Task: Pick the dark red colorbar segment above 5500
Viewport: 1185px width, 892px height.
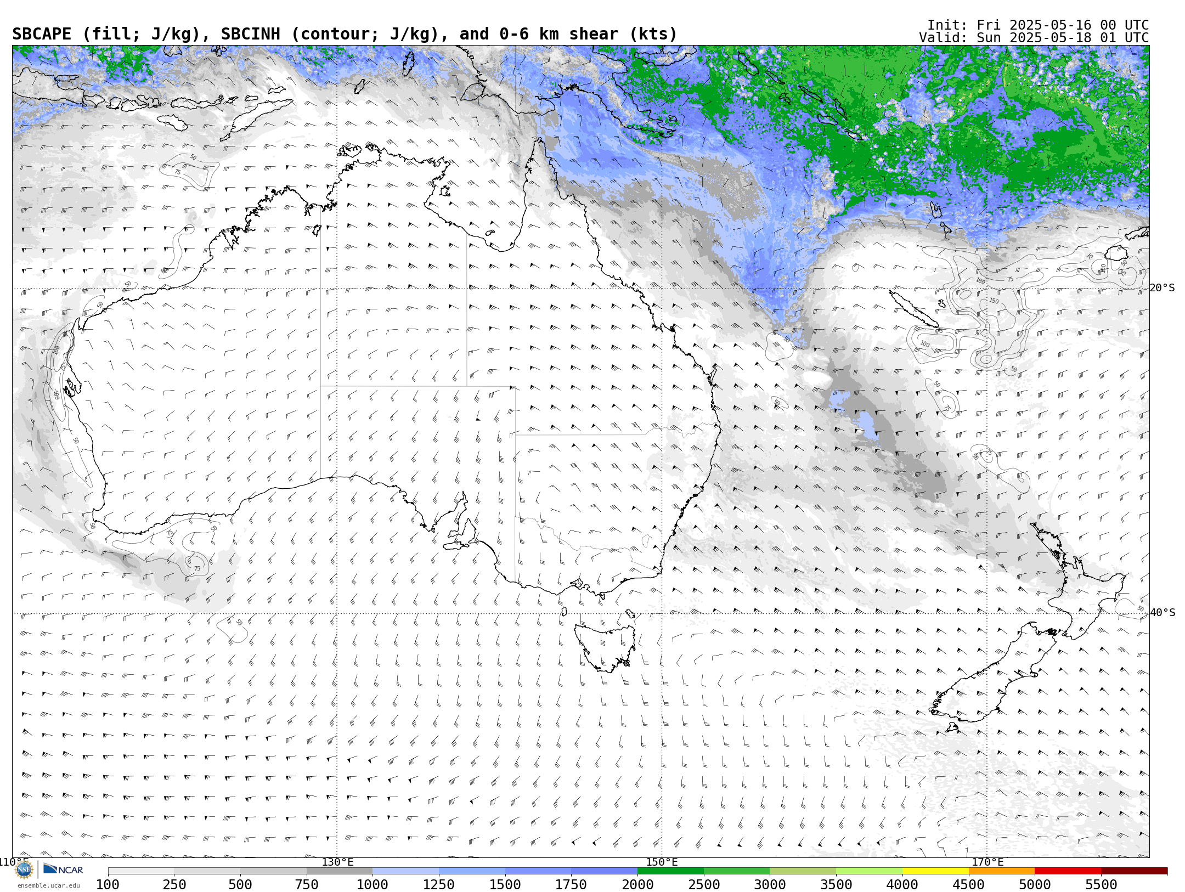Action: click(x=1134, y=871)
